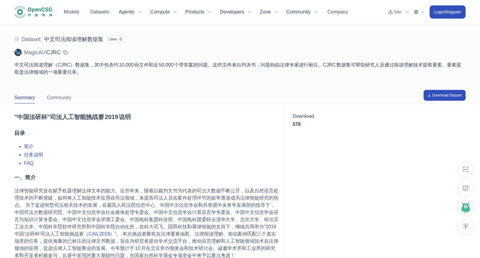The image size is (480, 258).
Task: Expand the Agentic menu
Action: 130,12
